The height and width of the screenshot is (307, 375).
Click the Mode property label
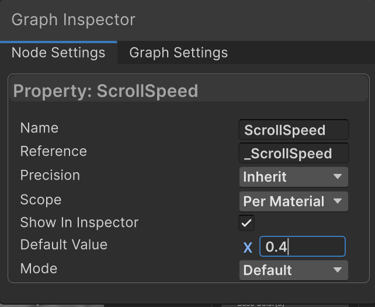click(x=39, y=268)
